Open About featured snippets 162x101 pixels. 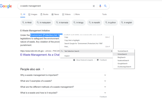(85, 60)
